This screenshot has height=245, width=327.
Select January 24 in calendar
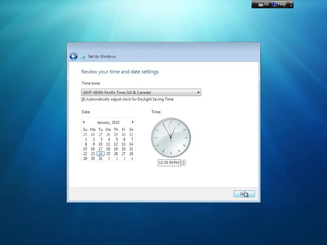coord(101,153)
